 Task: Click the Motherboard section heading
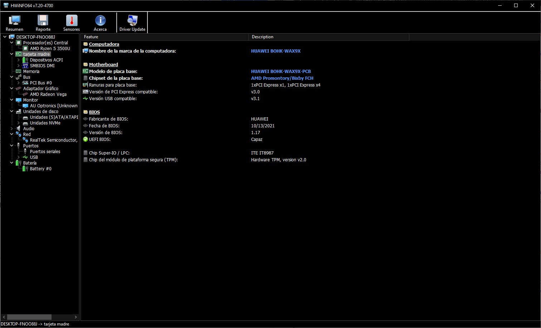[103, 64]
